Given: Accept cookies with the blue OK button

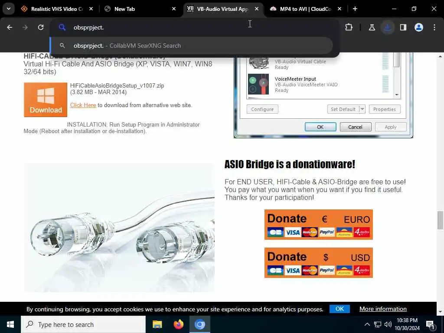Looking at the screenshot, I should pyautogui.click(x=340, y=309).
